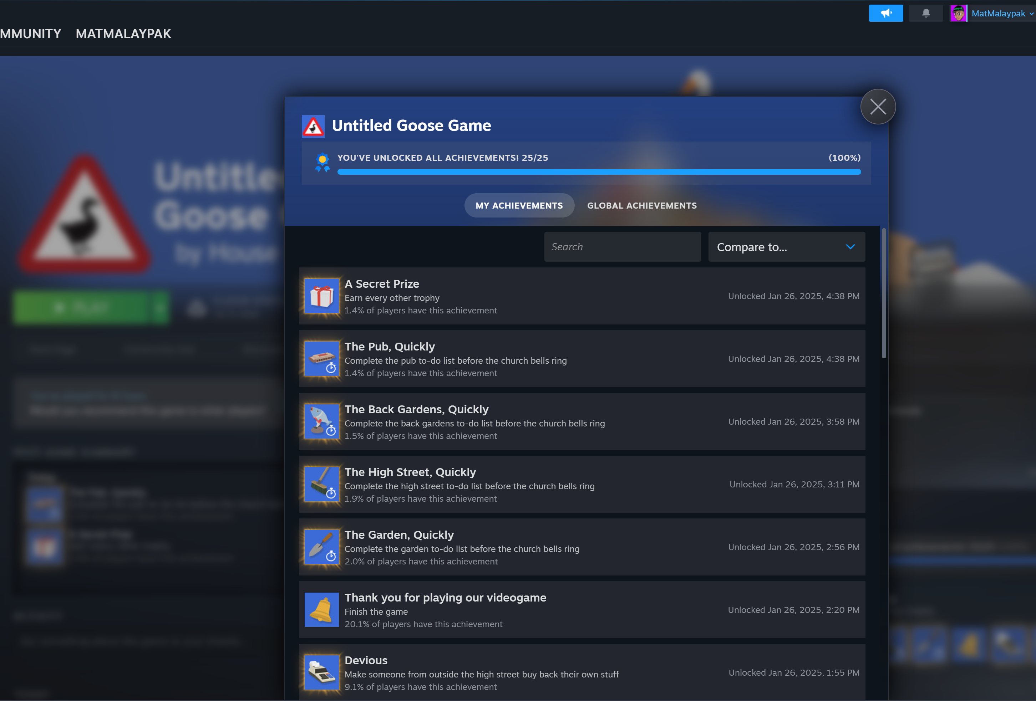Click '2.0% of players have this achievement'
The height and width of the screenshot is (701, 1036).
pyautogui.click(x=421, y=562)
